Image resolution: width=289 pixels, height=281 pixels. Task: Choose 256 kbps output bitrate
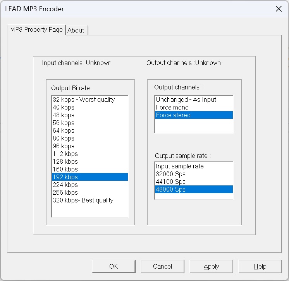pyautogui.click(x=65, y=192)
